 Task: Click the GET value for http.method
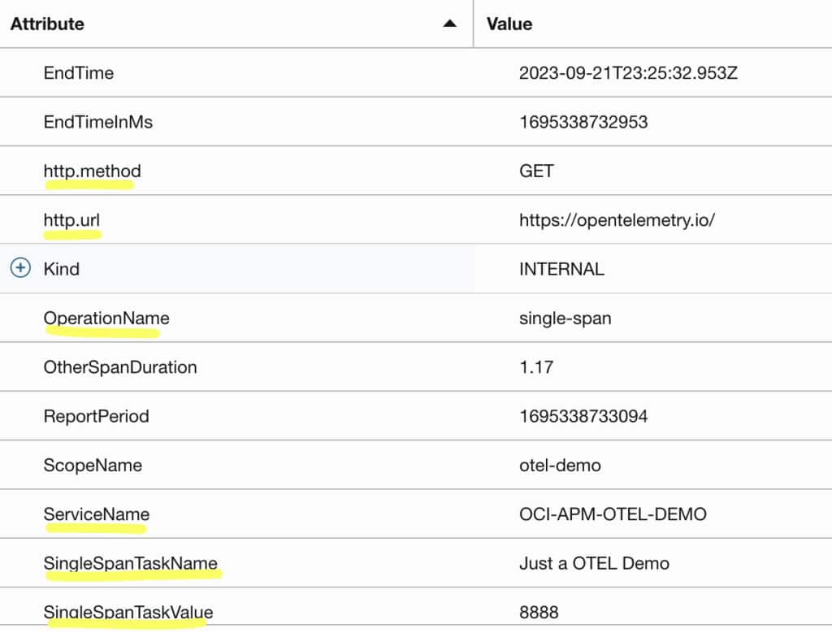[x=536, y=171]
